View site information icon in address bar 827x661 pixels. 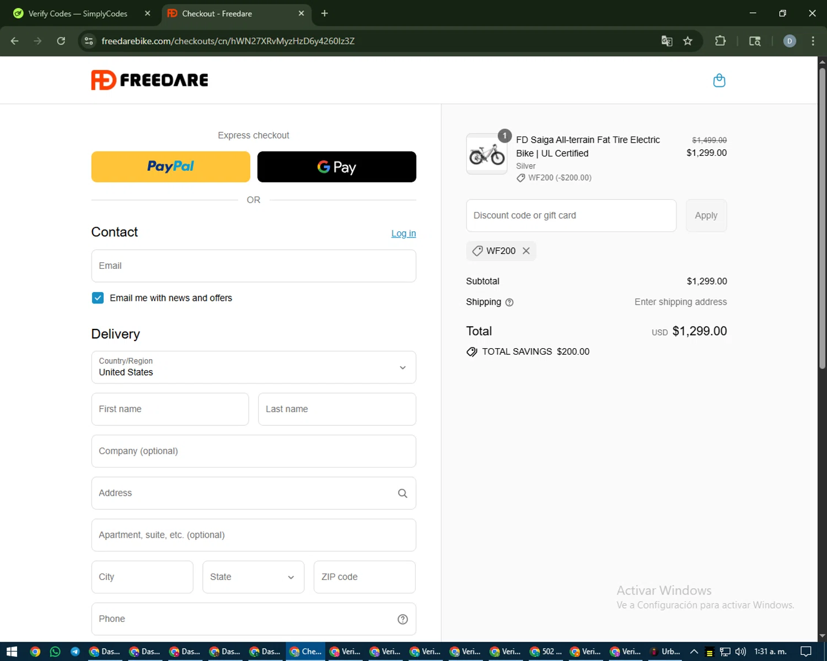(89, 41)
